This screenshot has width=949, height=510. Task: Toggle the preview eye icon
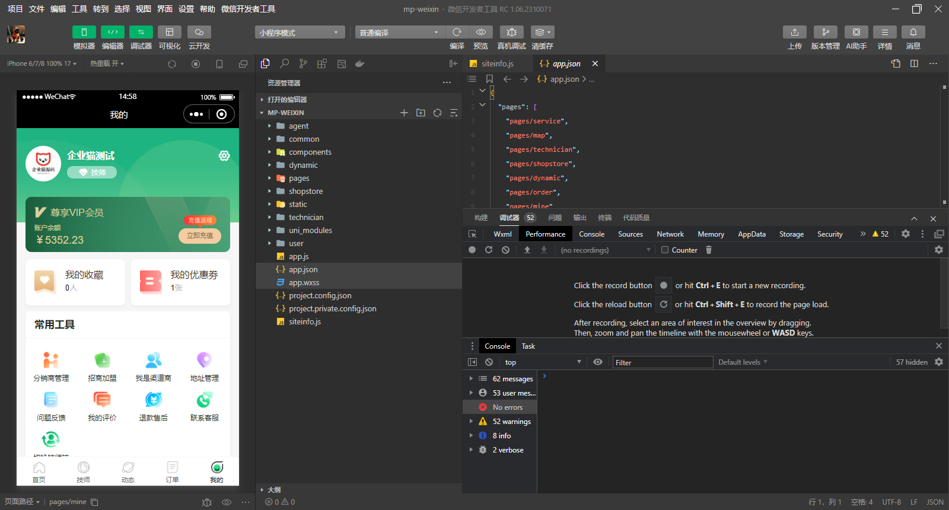(481, 32)
